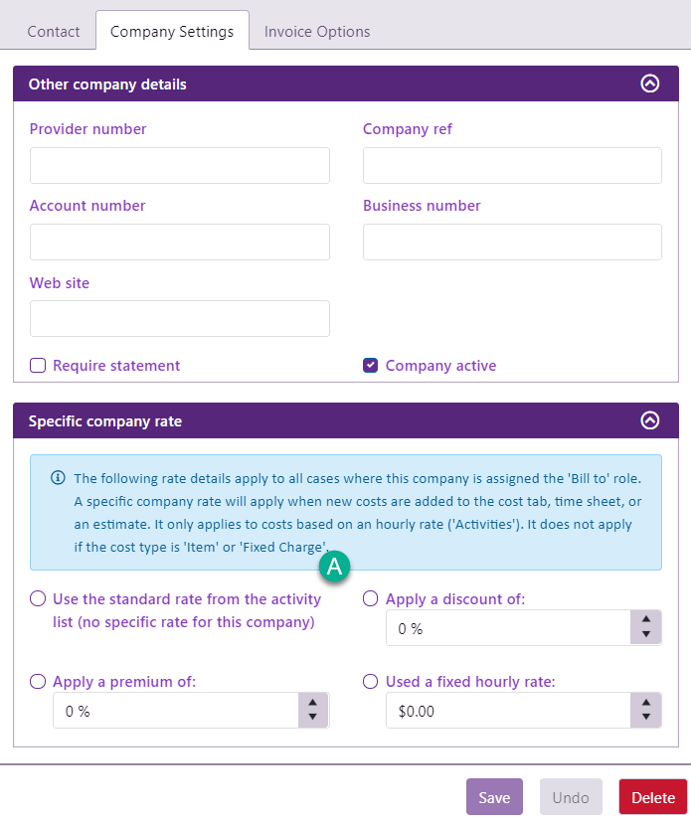Decrease fixed hourly rate with down arrow
Viewport: 691px width, 823px height.
pyautogui.click(x=646, y=718)
